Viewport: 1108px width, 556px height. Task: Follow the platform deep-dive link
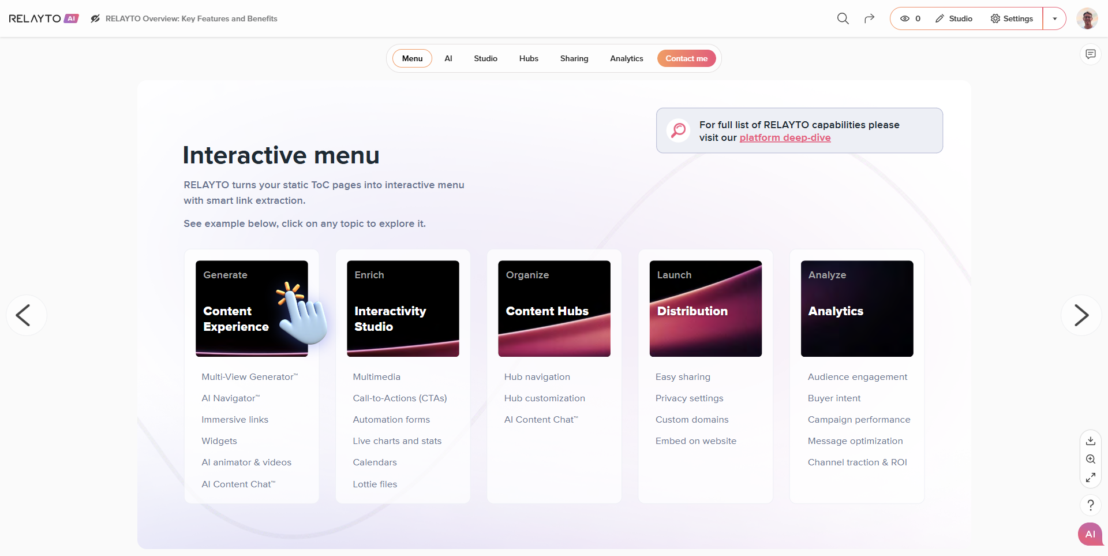pyautogui.click(x=785, y=137)
